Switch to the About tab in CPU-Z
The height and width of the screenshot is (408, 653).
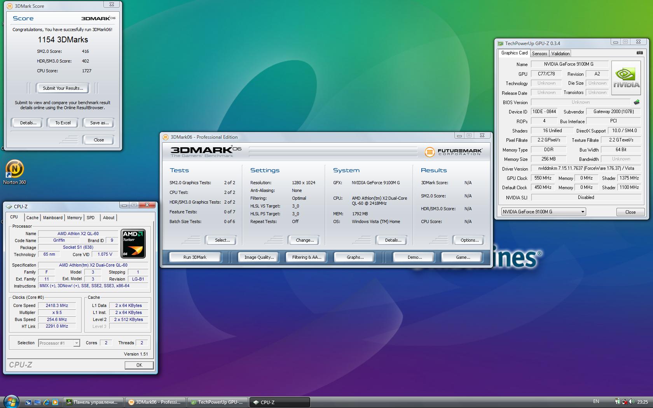point(109,218)
